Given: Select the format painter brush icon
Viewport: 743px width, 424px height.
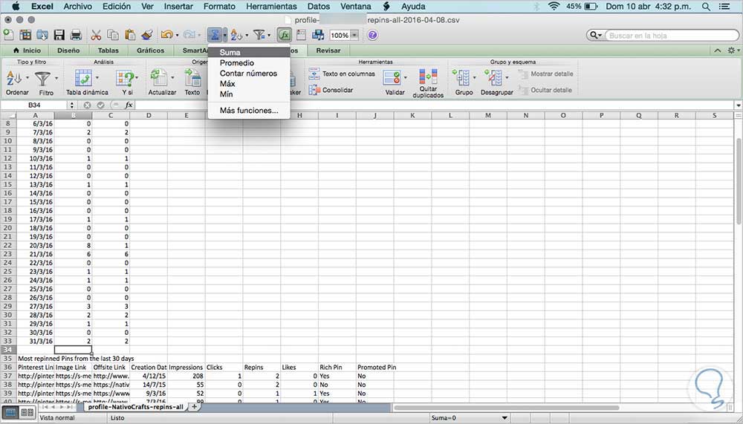Looking at the screenshot, I should tap(147, 35).
